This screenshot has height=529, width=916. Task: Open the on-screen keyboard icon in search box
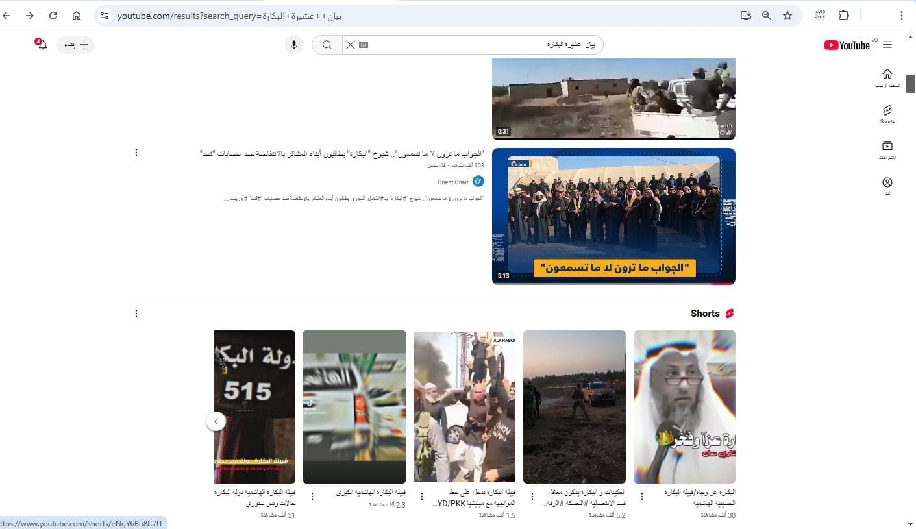tap(363, 45)
